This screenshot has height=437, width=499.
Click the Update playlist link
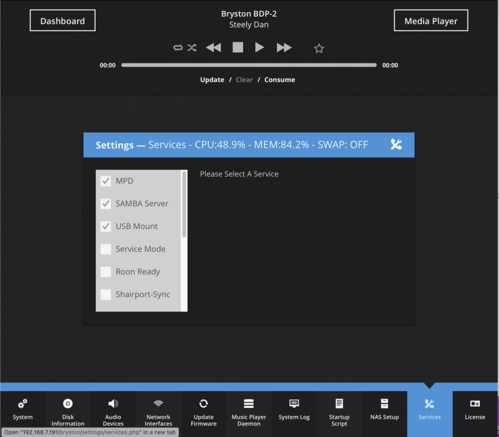[x=212, y=80]
